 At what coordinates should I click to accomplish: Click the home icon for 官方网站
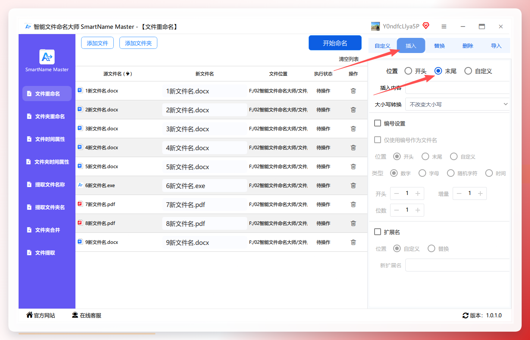coord(30,315)
